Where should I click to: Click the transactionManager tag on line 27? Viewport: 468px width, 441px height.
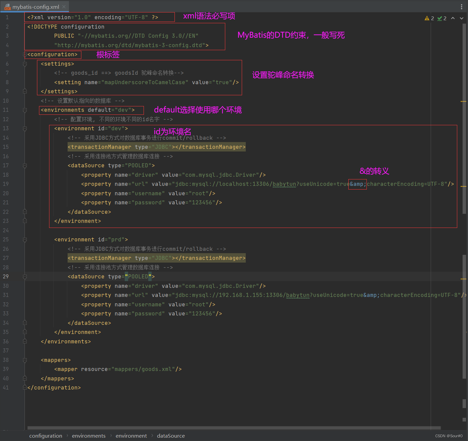[x=157, y=258]
